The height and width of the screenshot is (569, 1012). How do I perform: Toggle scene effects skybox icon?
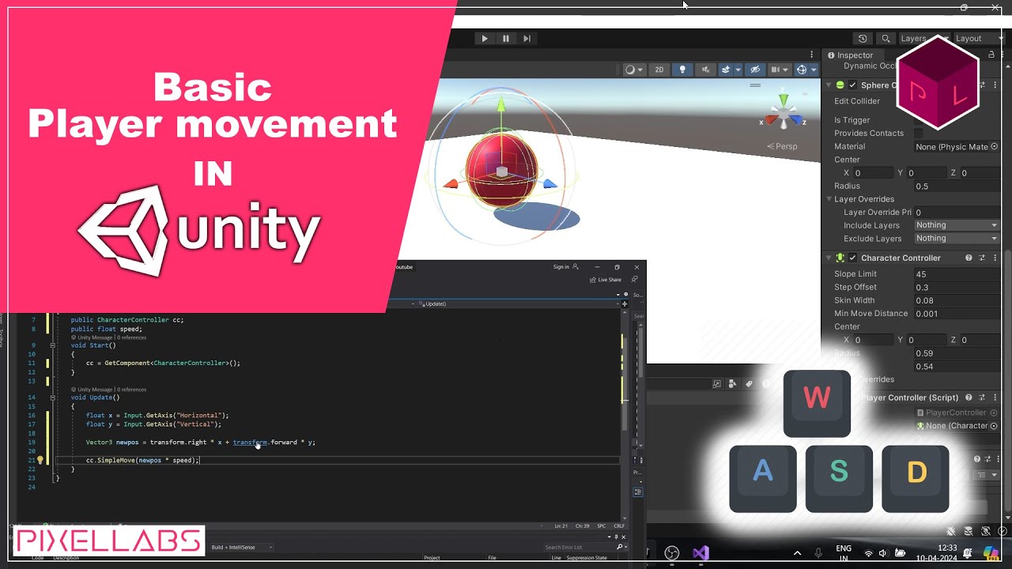(726, 70)
